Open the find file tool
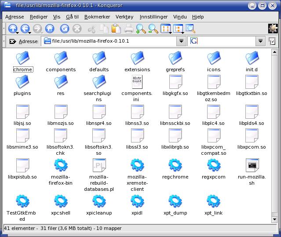 click(190, 29)
